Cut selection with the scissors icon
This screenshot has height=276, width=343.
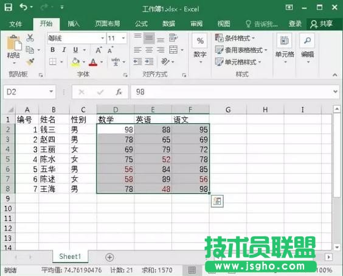tap(30, 38)
